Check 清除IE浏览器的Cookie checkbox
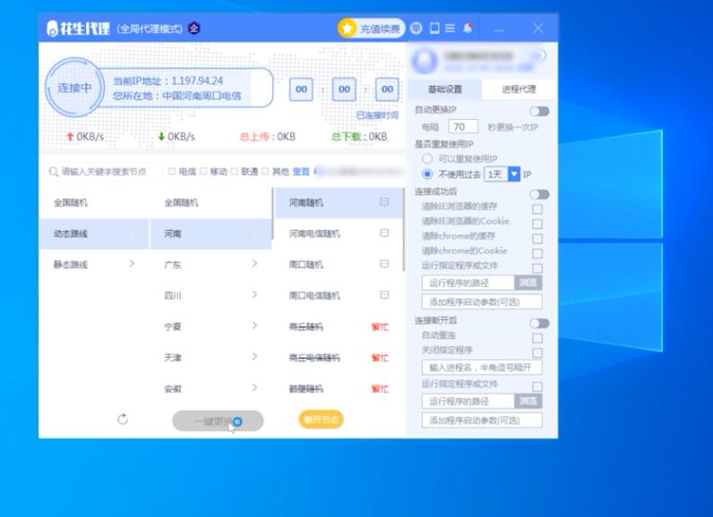Screen dimensions: 713x517 pyautogui.click(x=537, y=224)
